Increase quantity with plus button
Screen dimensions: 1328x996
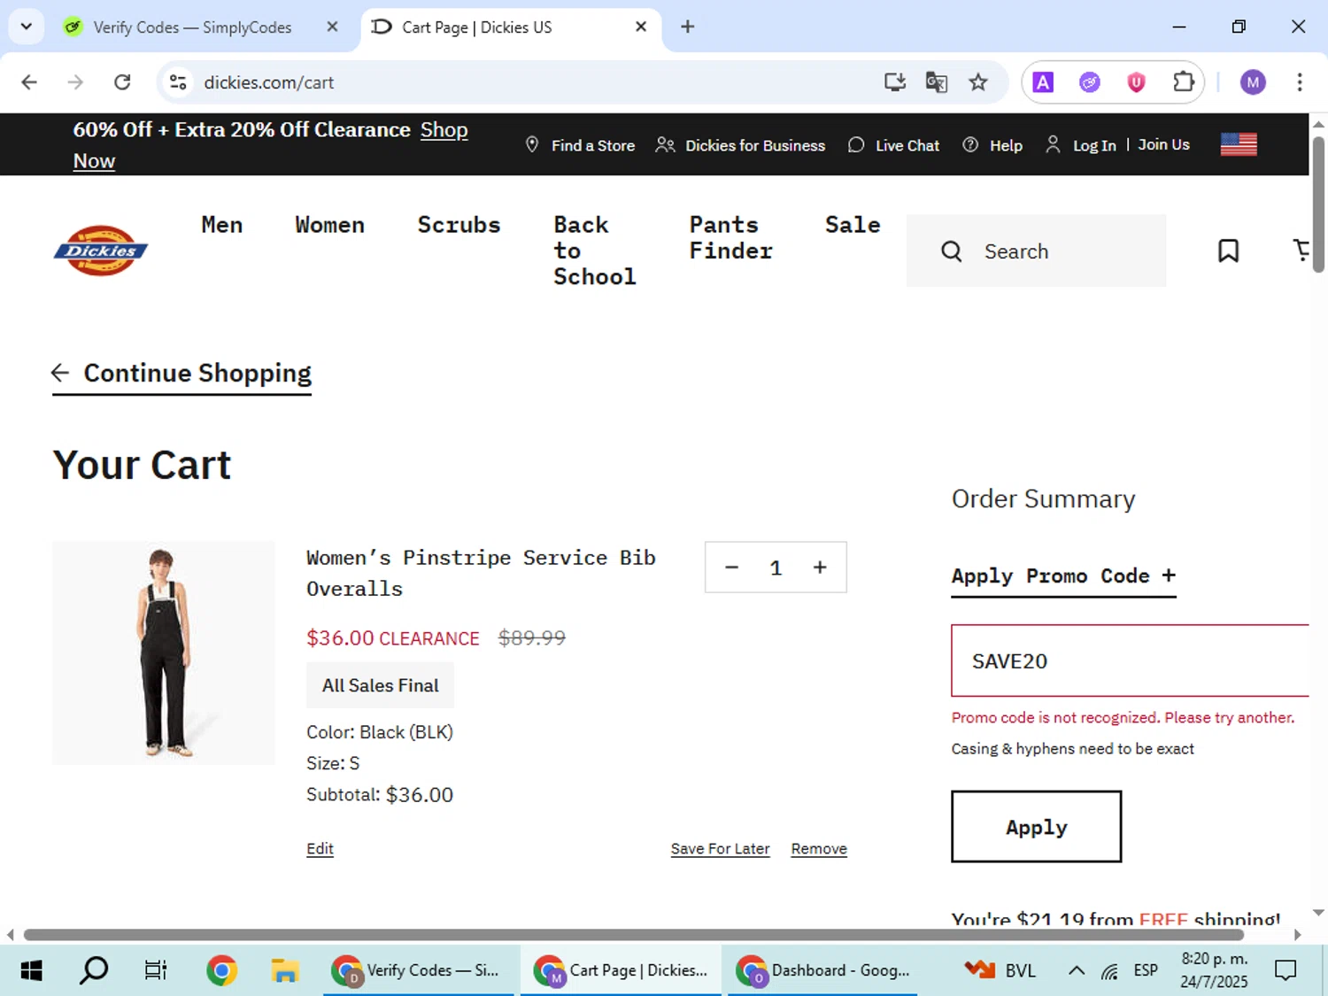click(820, 567)
